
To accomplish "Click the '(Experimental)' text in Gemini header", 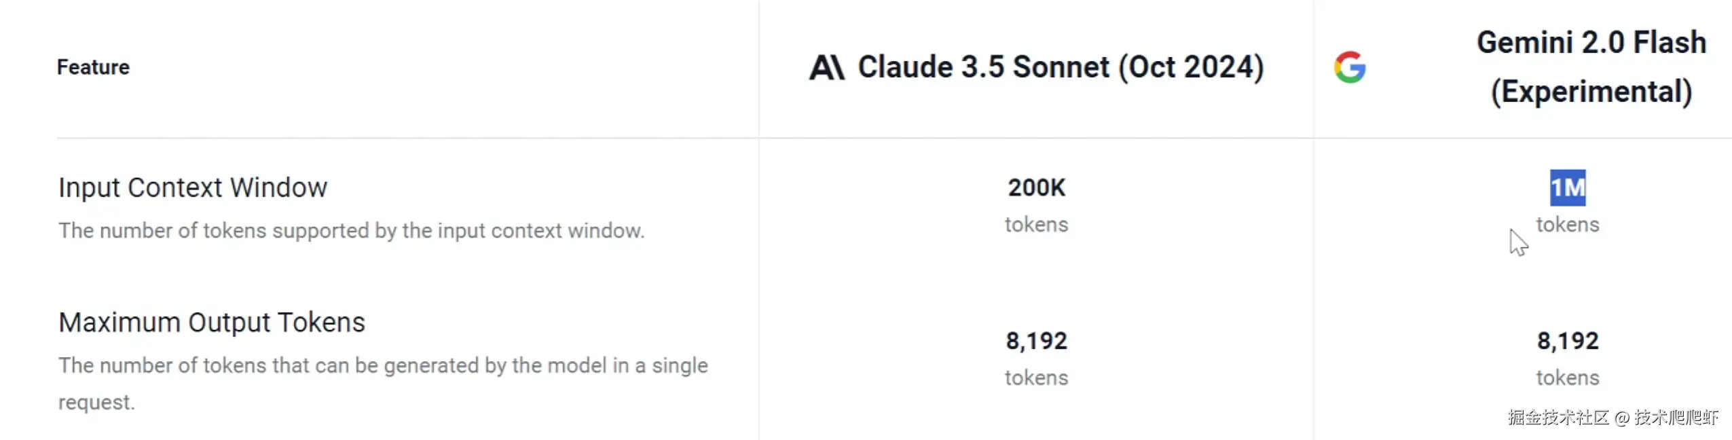I will coord(1591,92).
